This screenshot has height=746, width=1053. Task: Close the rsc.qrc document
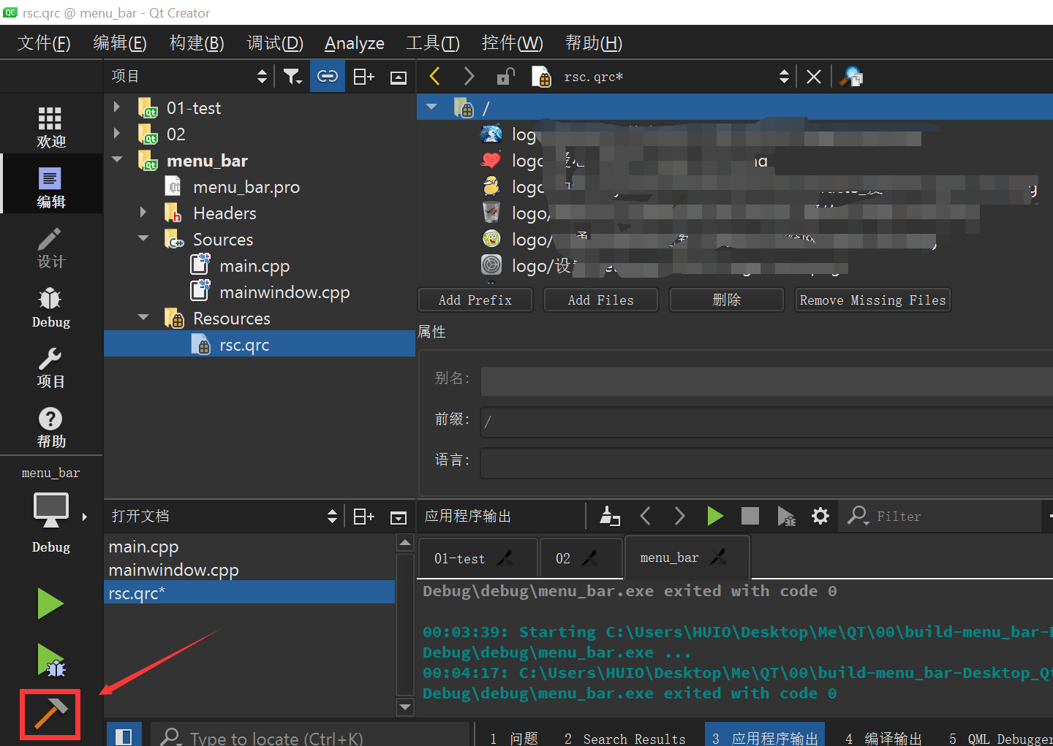pyautogui.click(x=813, y=77)
